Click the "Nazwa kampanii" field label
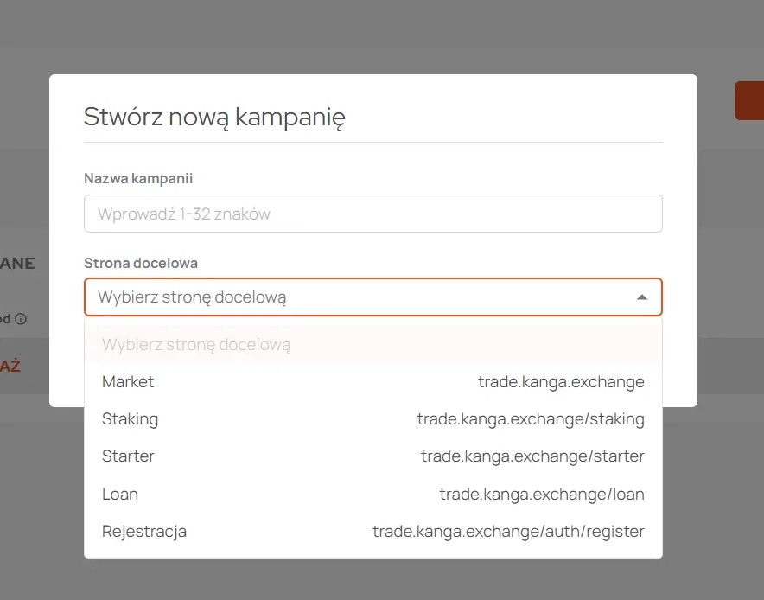764x600 pixels. click(138, 178)
